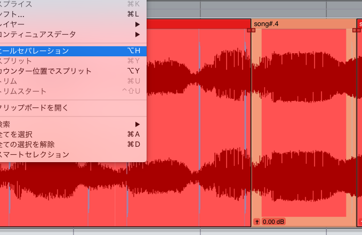Choose the deselect-all item with shortcut ⌘D
The height and width of the screenshot is (235, 362).
click(73, 144)
